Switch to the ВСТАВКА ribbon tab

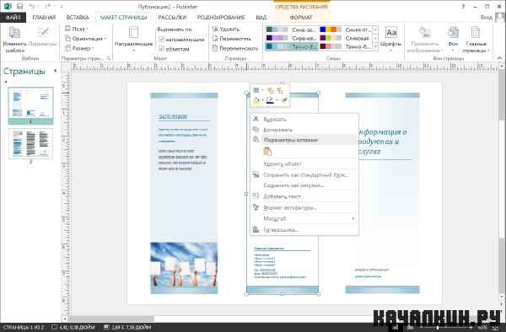click(x=78, y=18)
